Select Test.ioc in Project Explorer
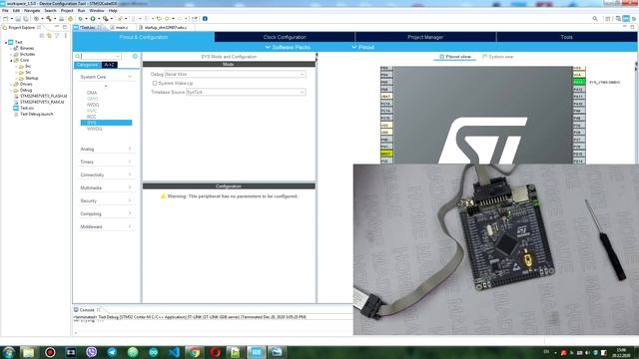This screenshot has height=359, width=639. coord(27,108)
